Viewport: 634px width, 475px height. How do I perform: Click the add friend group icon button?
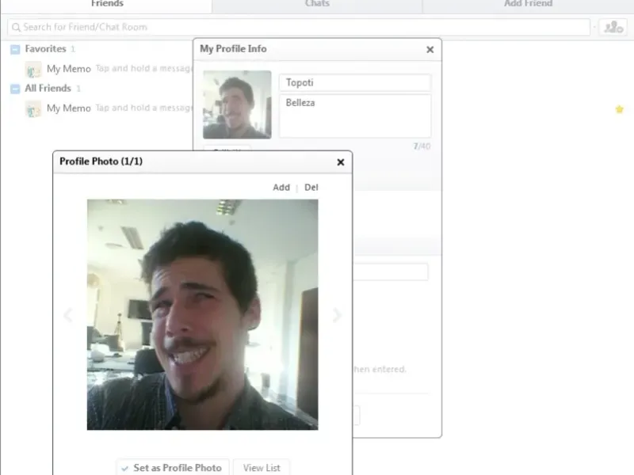(x=613, y=27)
